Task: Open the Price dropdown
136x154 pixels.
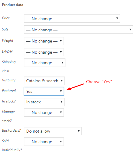Action: click(x=72, y=18)
